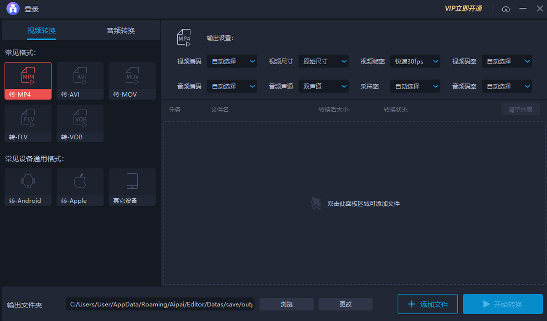Click the 浏览 button

coord(287,304)
